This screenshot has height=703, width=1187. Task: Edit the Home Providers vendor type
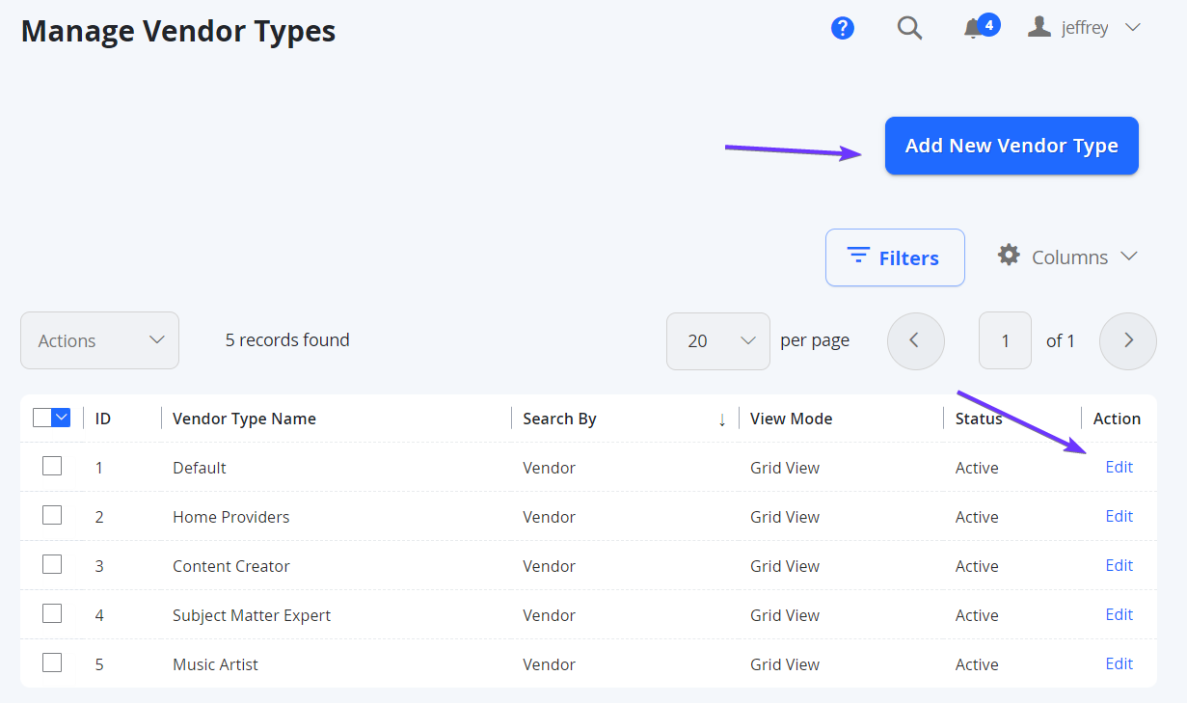point(1119,516)
